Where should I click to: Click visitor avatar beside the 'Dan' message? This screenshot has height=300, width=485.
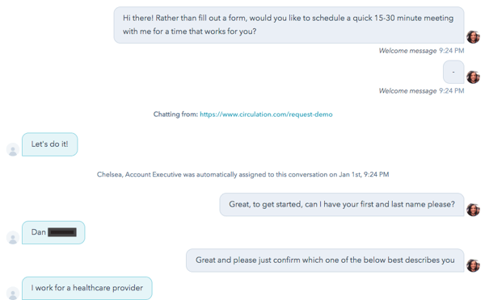coord(13,238)
